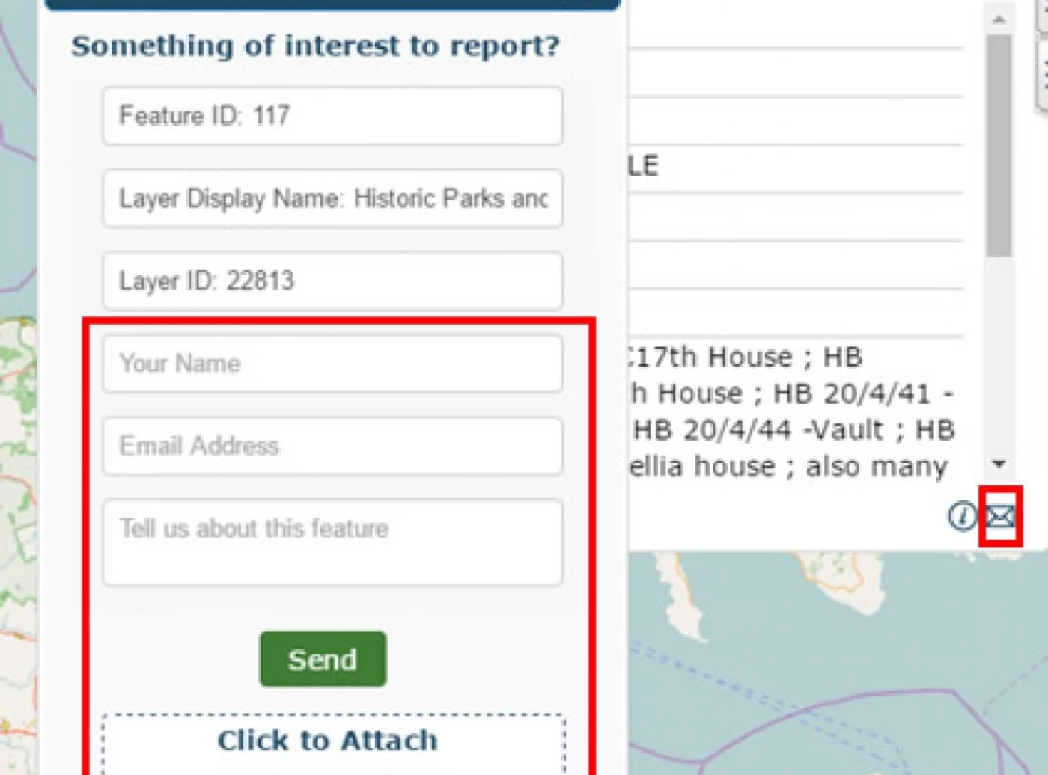This screenshot has height=775, width=1048.
Task: Click the green land area at left map edge
Action: click(x=16, y=449)
